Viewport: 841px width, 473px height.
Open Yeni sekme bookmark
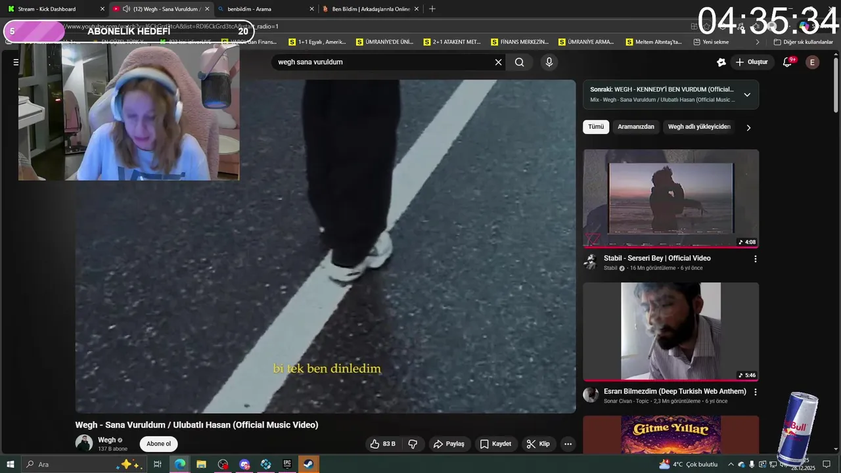pyautogui.click(x=712, y=41)
